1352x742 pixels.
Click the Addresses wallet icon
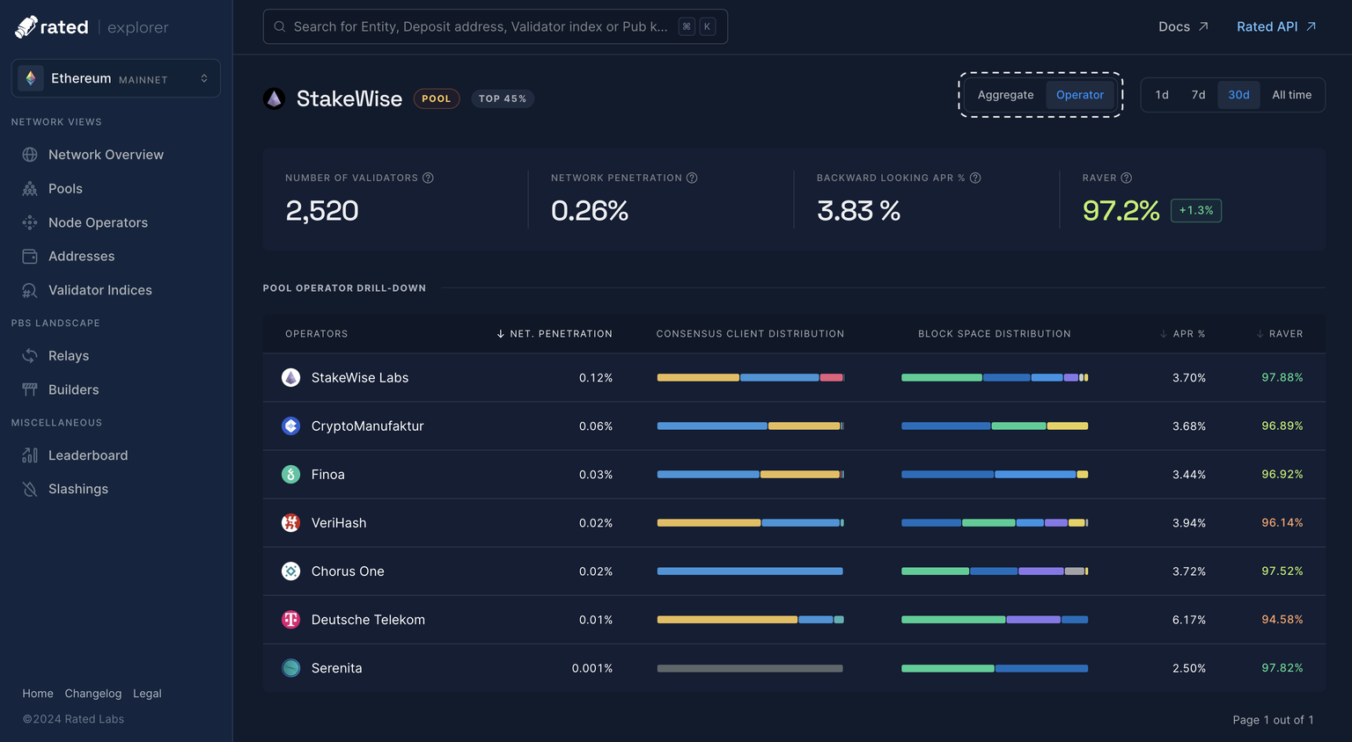point(30,257)
